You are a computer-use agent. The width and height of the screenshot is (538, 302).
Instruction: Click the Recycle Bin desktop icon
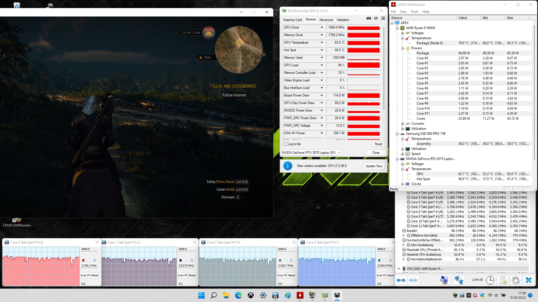pos(17,4)
